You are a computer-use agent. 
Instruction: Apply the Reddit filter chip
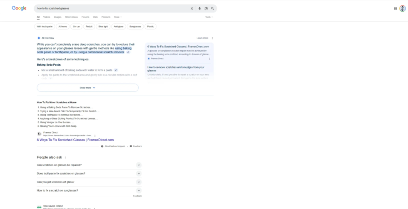pos(89,27)
